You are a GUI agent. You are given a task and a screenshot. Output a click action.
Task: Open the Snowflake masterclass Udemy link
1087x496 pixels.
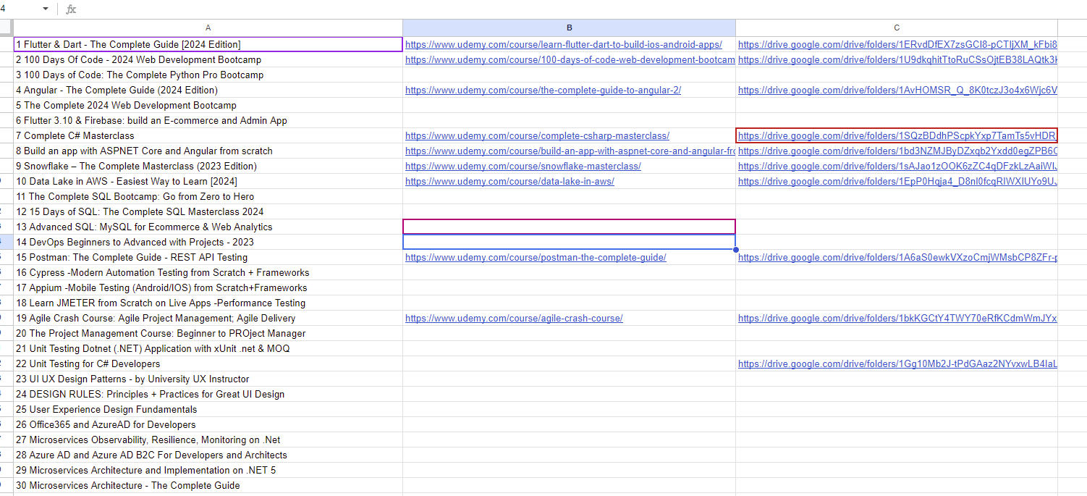(523, 167)
